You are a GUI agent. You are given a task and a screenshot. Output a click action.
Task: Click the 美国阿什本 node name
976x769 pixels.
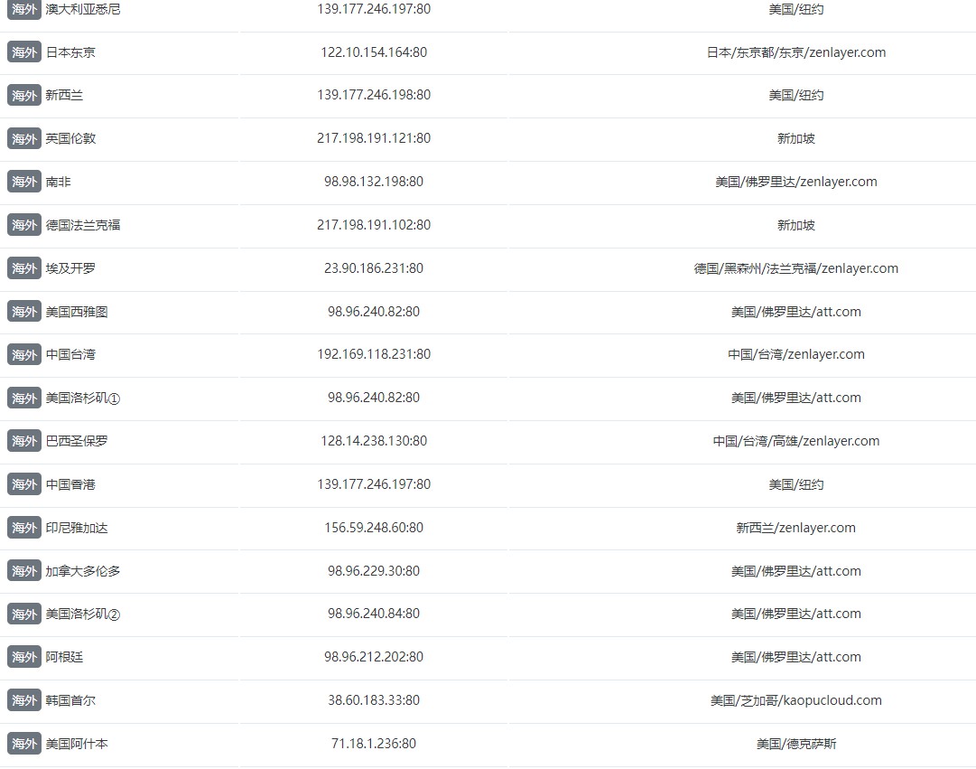pyautogui.click(x=77, y=744)
